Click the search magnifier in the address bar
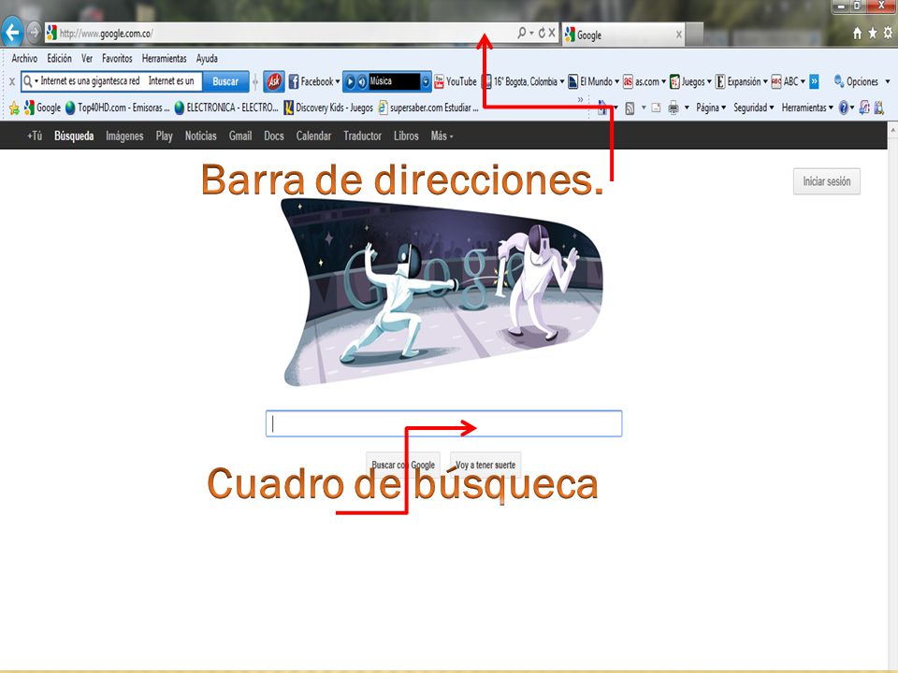This screenshot has height=673, width=898. tap(522, 33)
